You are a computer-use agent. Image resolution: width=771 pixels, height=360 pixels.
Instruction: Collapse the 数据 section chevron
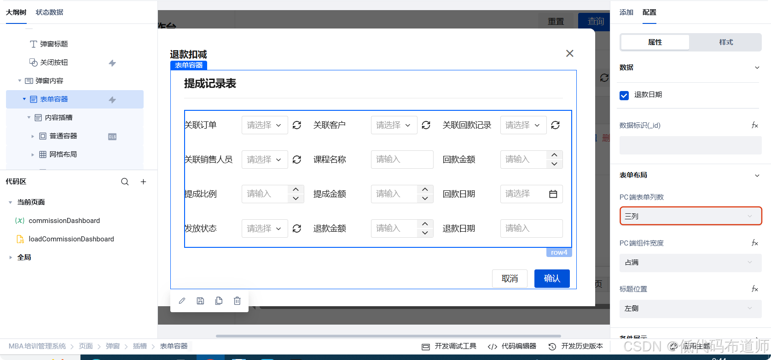[757, 68]
